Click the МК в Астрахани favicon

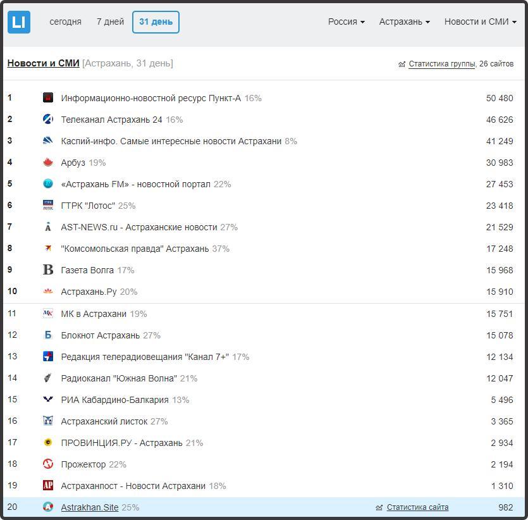pyautogui.click(x=48, y=314)
